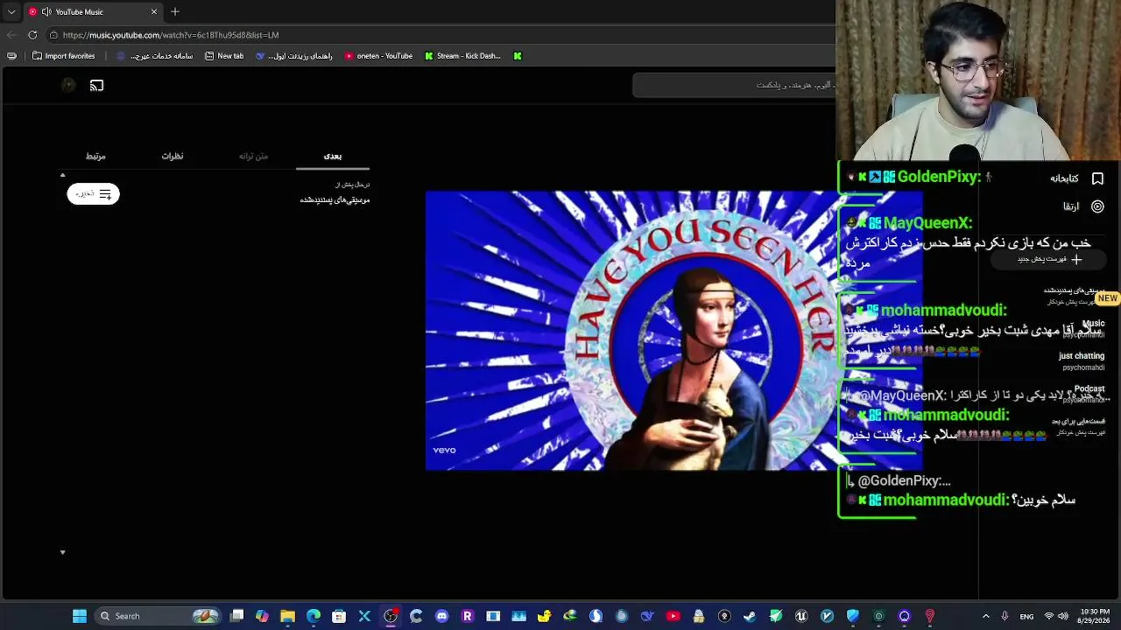Close the YouTube Music browser tab
The image size is (1121, 630).
154,12
